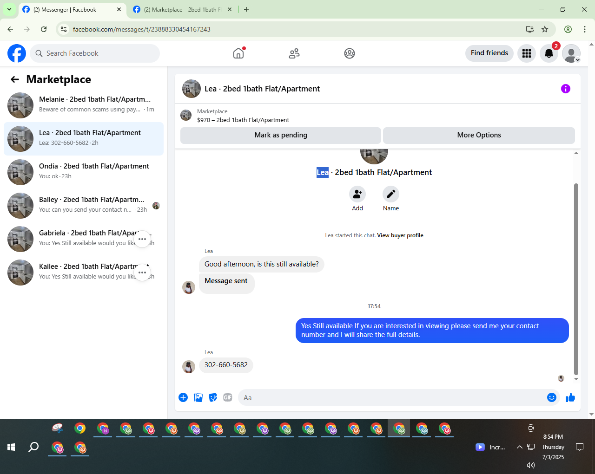Open the tab search dropdown arrow
The image size is (595, 474).
tap(9, 9)
